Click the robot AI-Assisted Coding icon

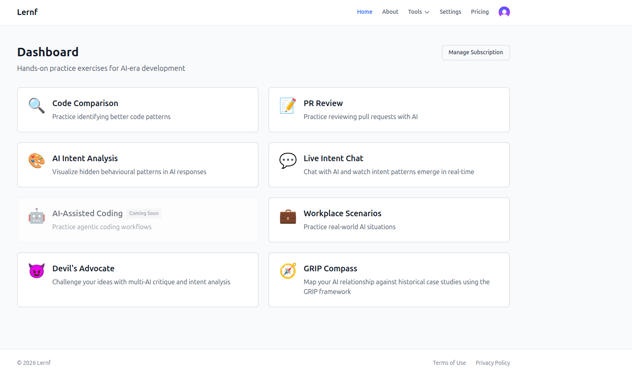click(x=36, y=216)
